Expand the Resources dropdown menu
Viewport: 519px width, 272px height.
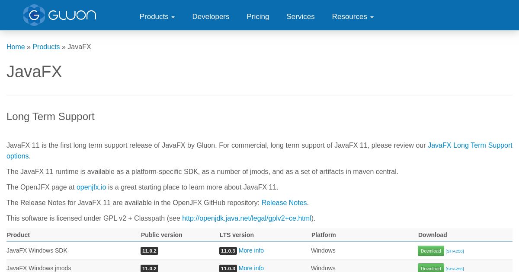click(352, 16)
